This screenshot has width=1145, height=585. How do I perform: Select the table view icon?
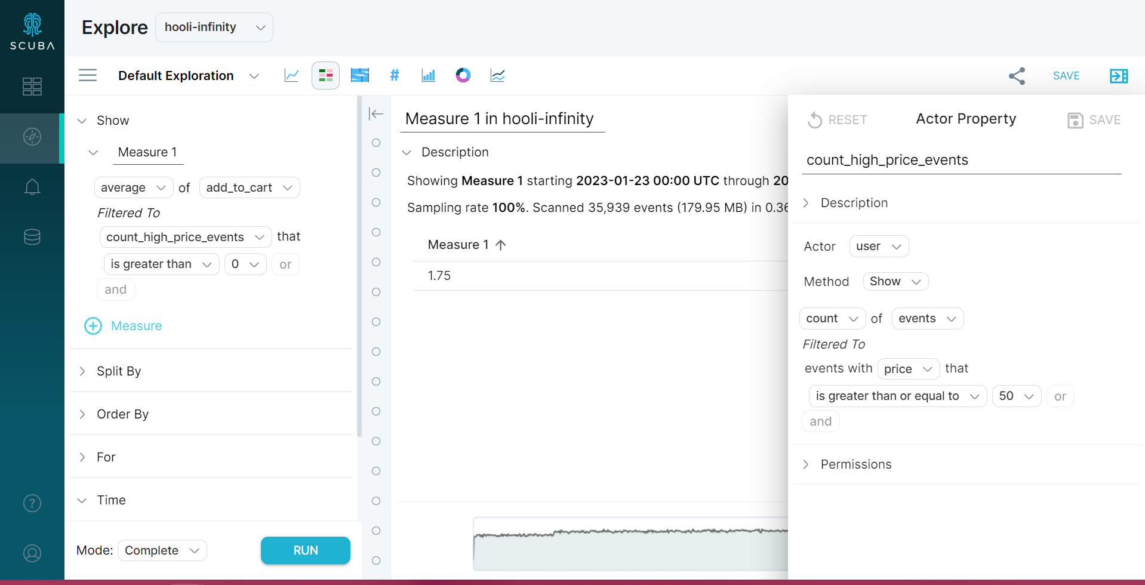tap(325, 75)
